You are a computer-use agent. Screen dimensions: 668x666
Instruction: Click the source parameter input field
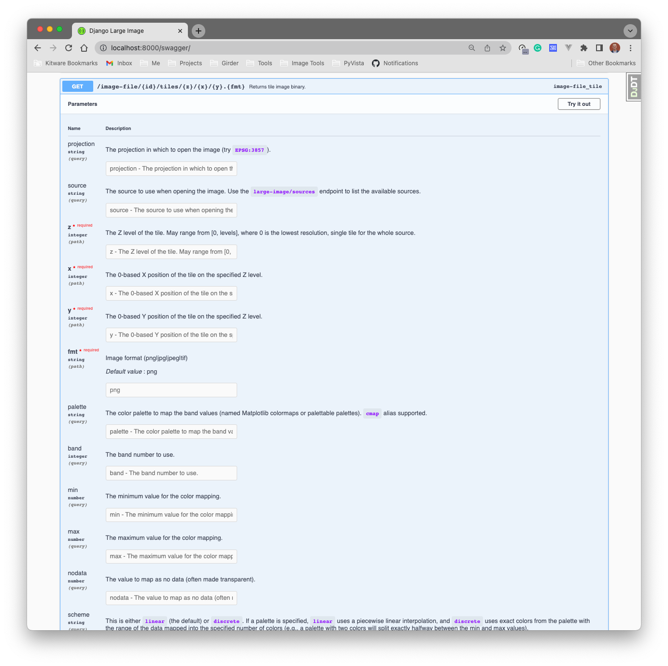tap(171, 210)
